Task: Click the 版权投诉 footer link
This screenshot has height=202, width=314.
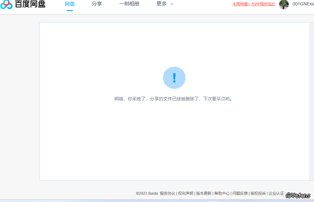Action: click(x=258, y=193)
